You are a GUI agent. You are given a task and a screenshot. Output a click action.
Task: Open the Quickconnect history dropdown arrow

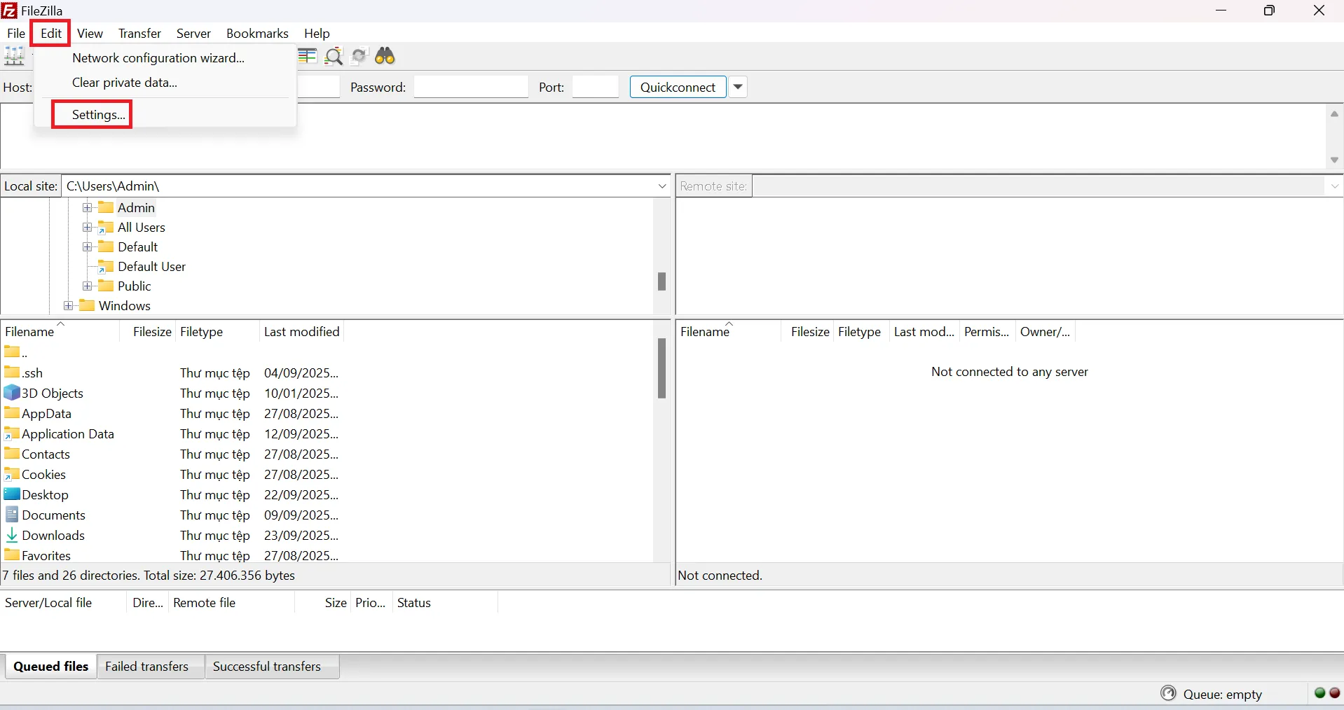pyautogui.click(x=738, y=88)
